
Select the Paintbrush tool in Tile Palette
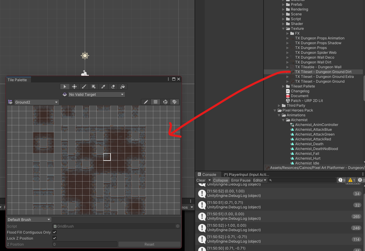click(x=84, y=87)
